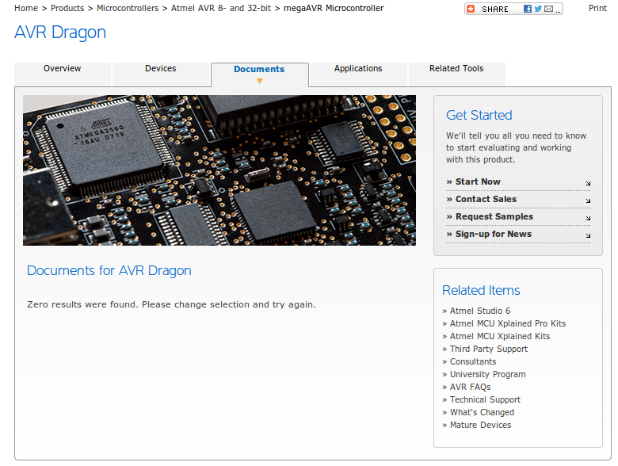Share page on Twitter icon
The image size is (618, 466).
click(538, 9)
